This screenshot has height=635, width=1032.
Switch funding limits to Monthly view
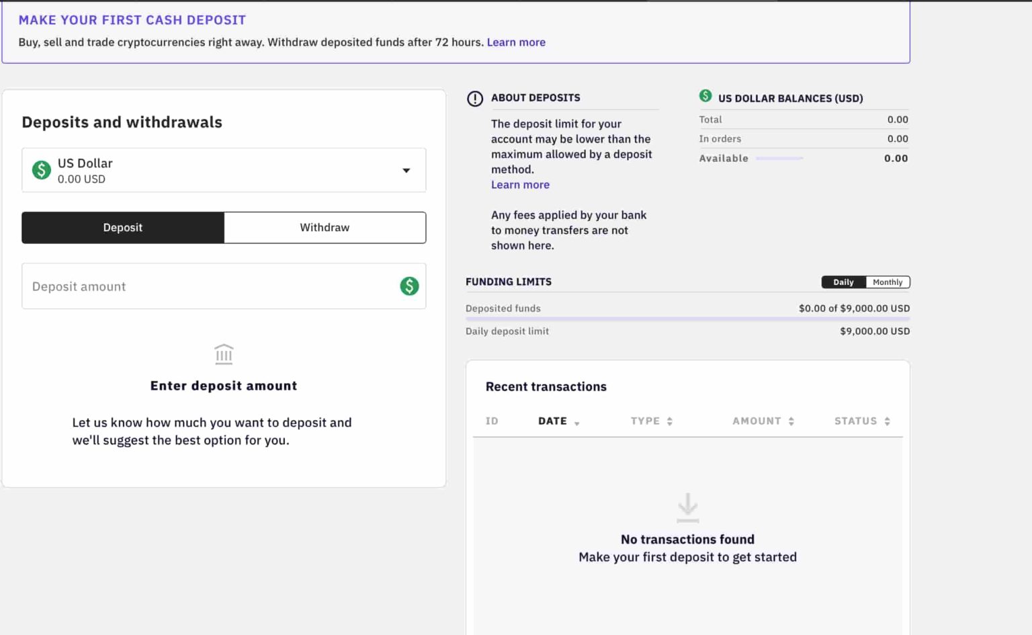(x=887, y=282)
